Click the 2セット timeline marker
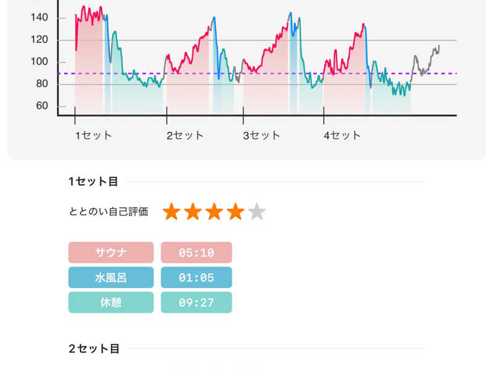Viewport: 493px width, 370px height. click(x=185, y=136)
